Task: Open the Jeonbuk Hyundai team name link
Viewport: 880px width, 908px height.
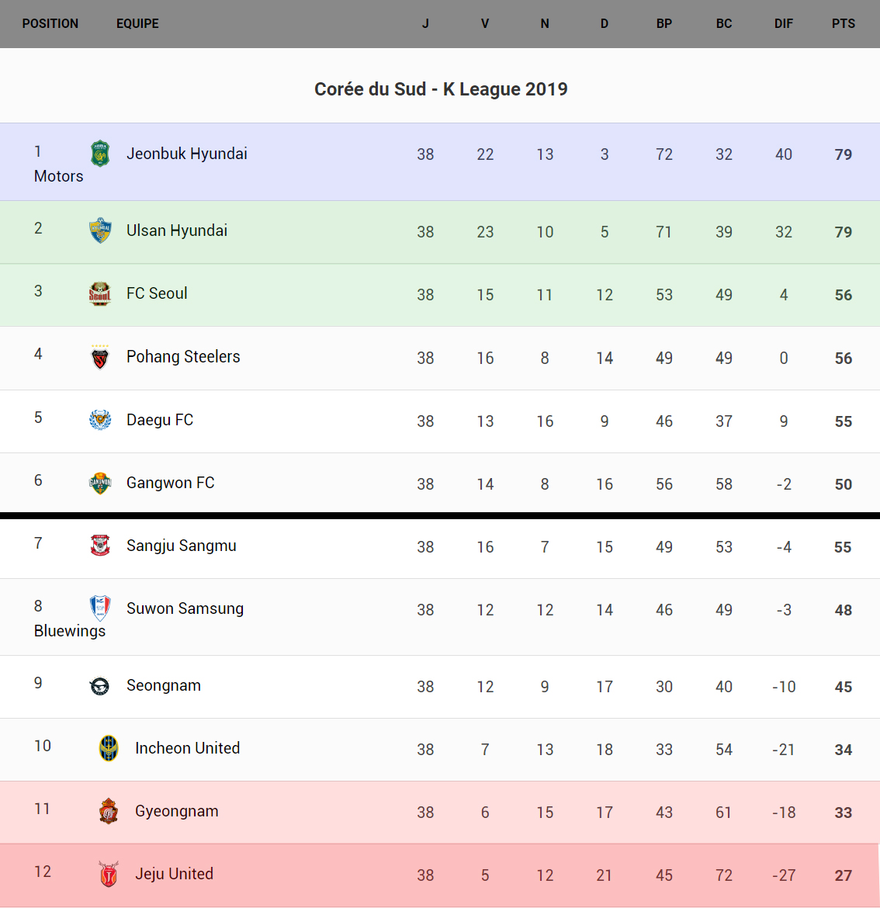Action: (187, 154)
